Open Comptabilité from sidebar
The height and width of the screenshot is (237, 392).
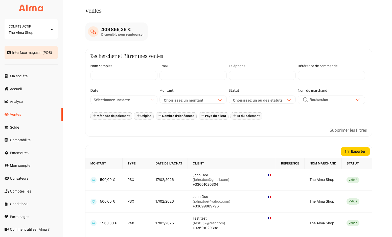[x=20, y=140]
